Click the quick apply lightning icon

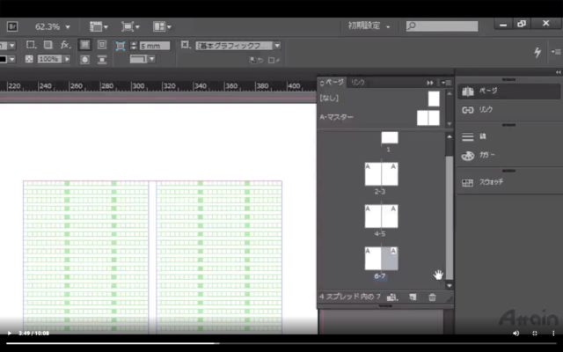point(537,53)
